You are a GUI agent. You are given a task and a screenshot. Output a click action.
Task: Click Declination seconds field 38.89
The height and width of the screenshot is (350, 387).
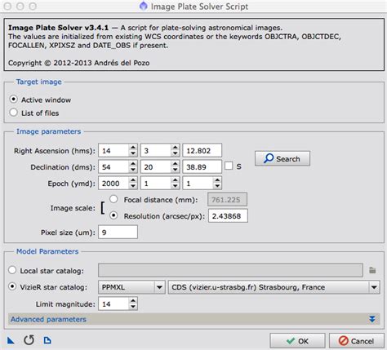click(x=202, y=167)
